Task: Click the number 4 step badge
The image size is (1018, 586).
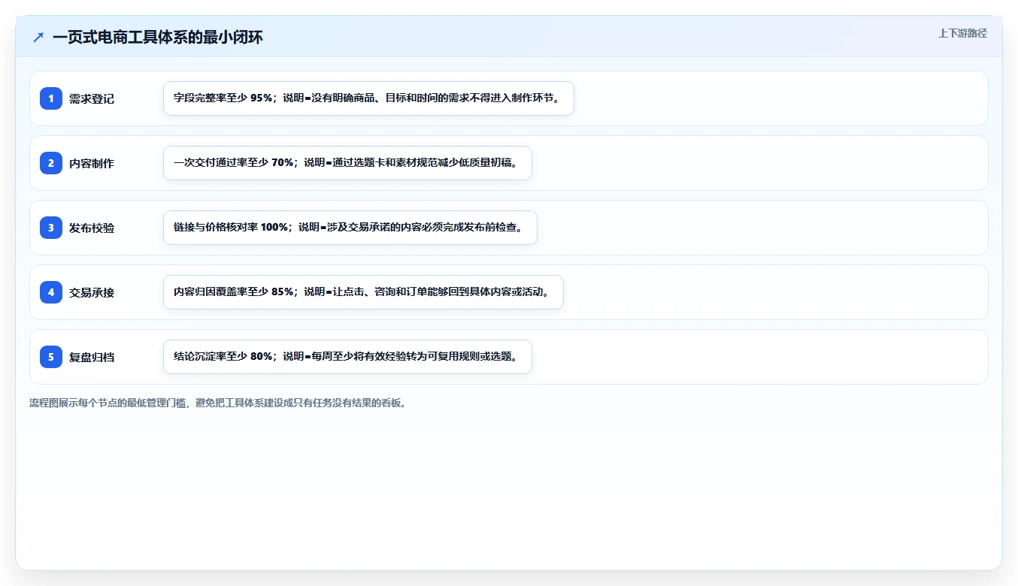Action: coord(51,292)
